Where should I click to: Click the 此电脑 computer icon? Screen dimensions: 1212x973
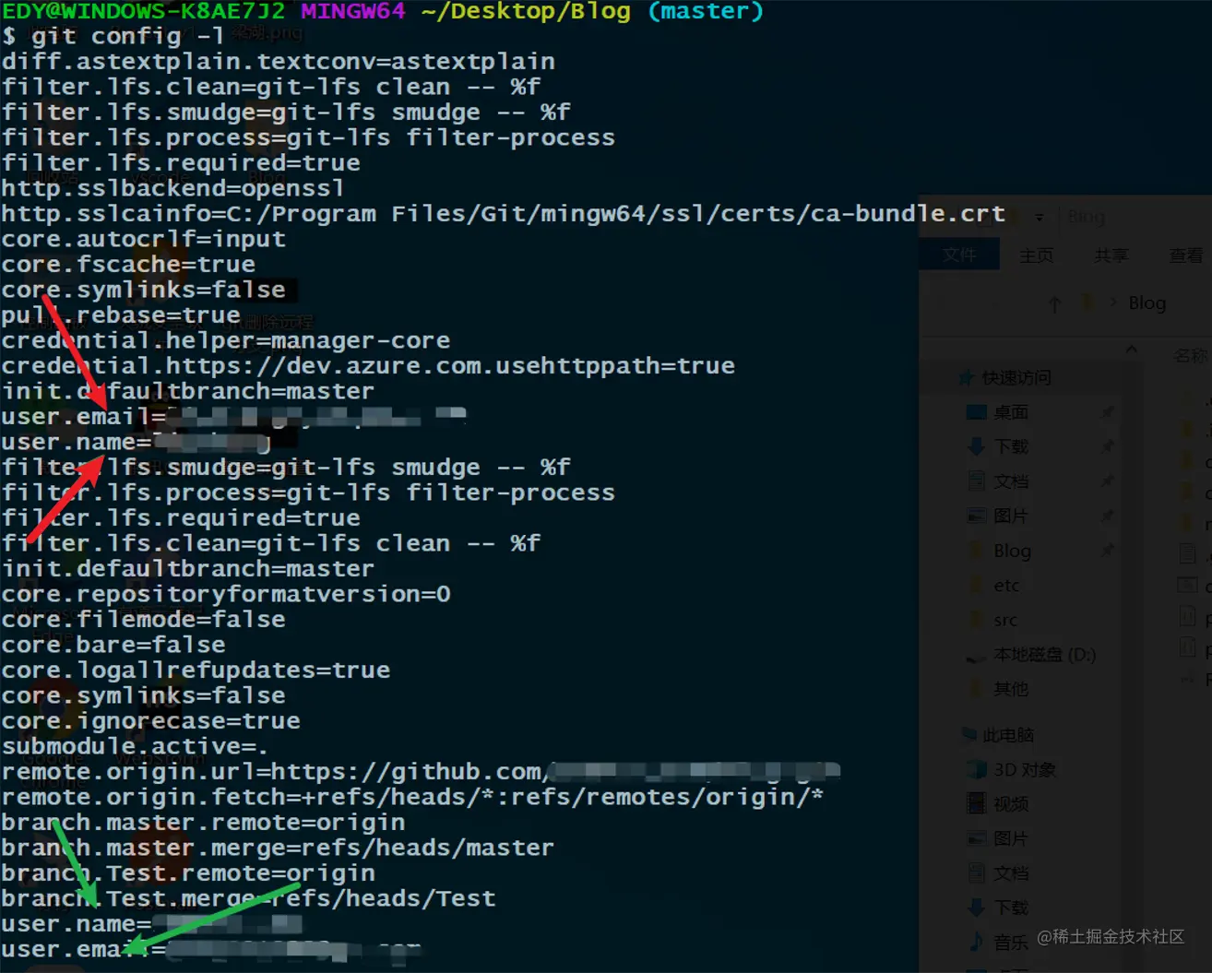point(968,735)
